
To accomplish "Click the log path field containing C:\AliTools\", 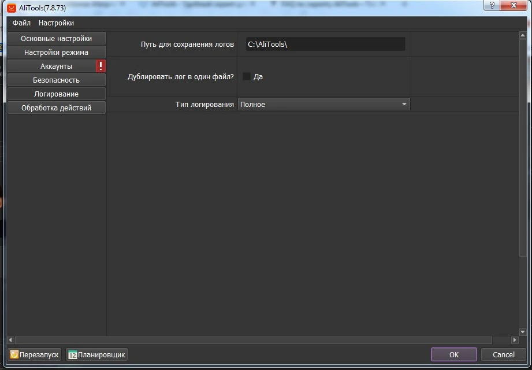I will point(325,44).
